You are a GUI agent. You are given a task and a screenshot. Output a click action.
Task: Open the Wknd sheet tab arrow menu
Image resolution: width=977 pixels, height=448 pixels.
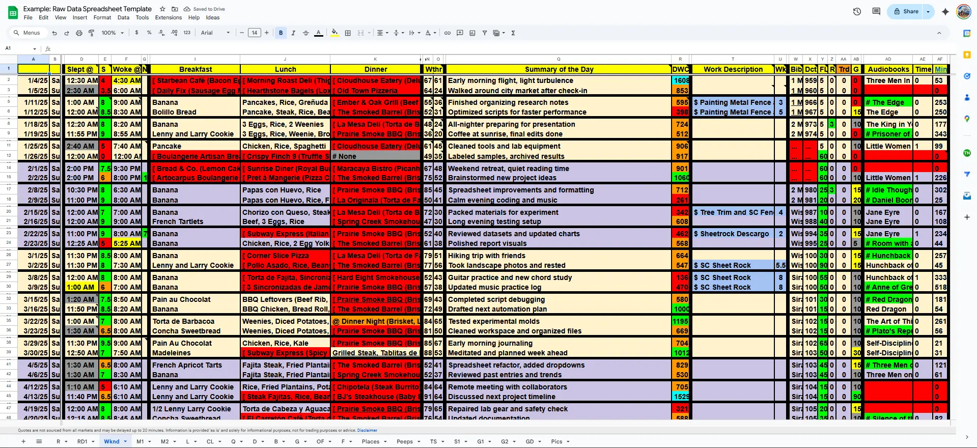pos(125,441)
